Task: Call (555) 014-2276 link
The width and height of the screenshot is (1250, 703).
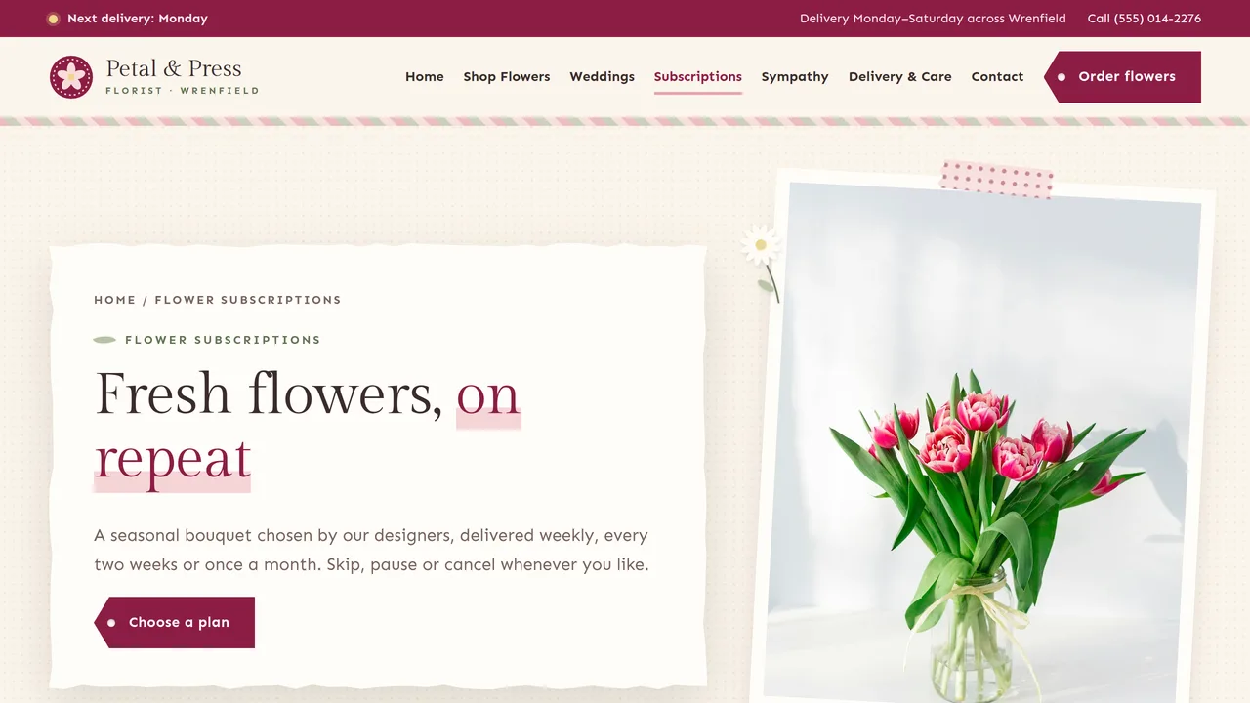Action: [1145, 19]
